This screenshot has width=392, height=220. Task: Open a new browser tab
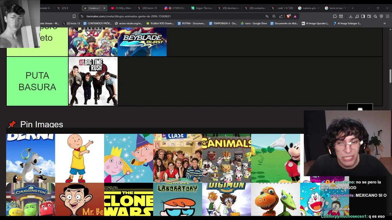pyautogui.click(x=352, y=8)
